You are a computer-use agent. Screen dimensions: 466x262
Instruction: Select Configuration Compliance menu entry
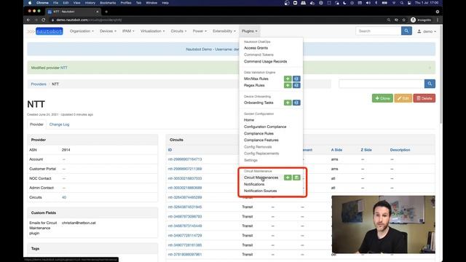click(x=265, y=127)
